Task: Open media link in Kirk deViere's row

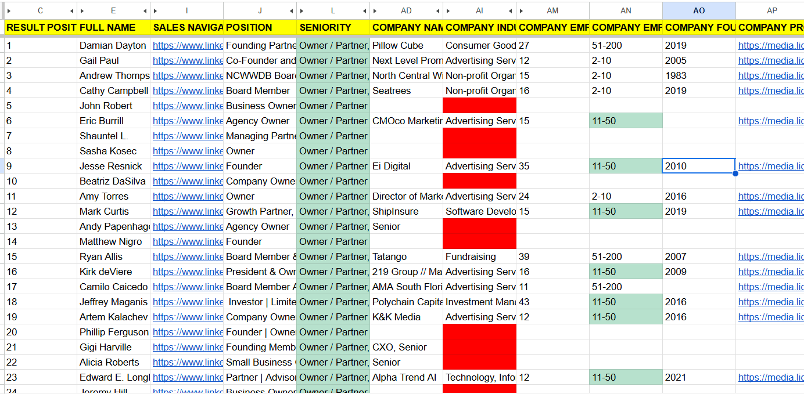Action: (771, 272)
